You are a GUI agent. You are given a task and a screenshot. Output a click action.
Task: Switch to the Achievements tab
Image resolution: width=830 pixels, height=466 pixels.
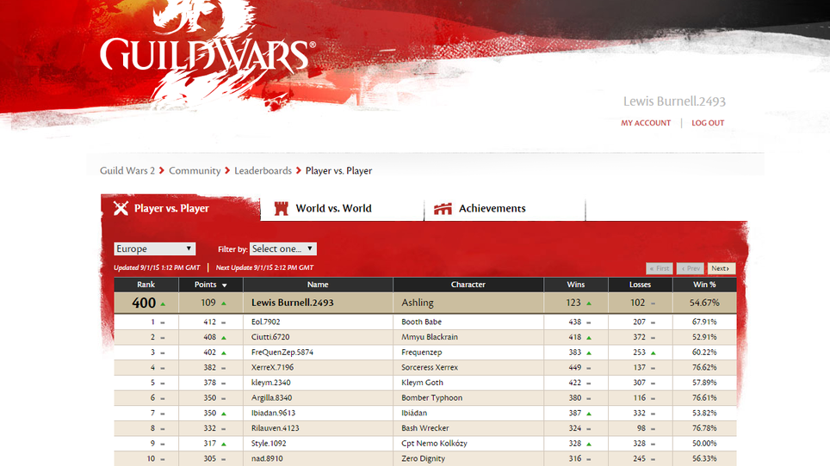pos(505,208)
